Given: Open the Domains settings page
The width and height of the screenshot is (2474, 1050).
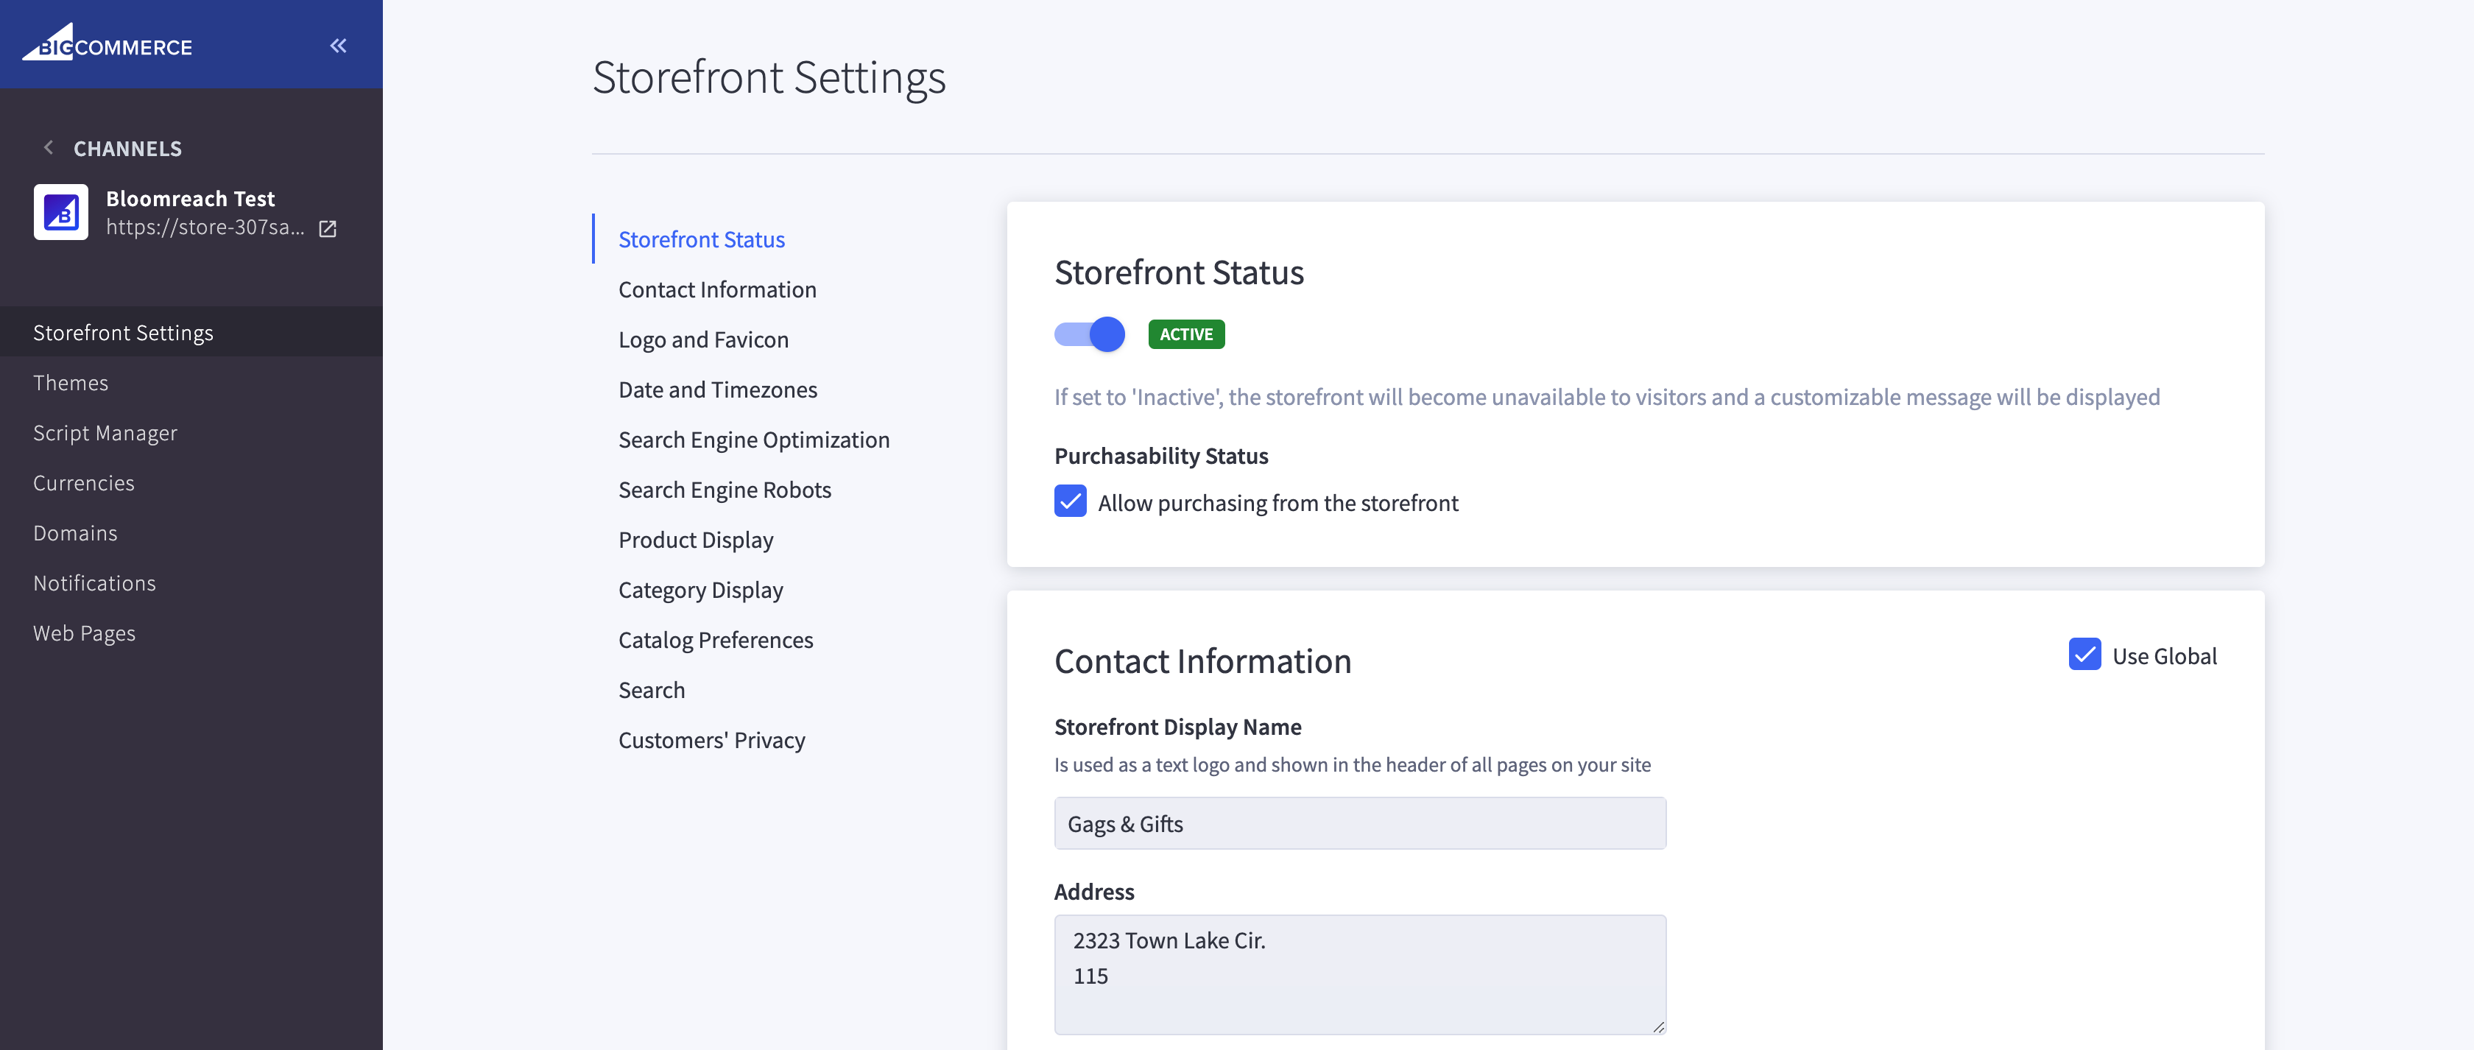Looking at the screenshot, I should click(75, 532).
